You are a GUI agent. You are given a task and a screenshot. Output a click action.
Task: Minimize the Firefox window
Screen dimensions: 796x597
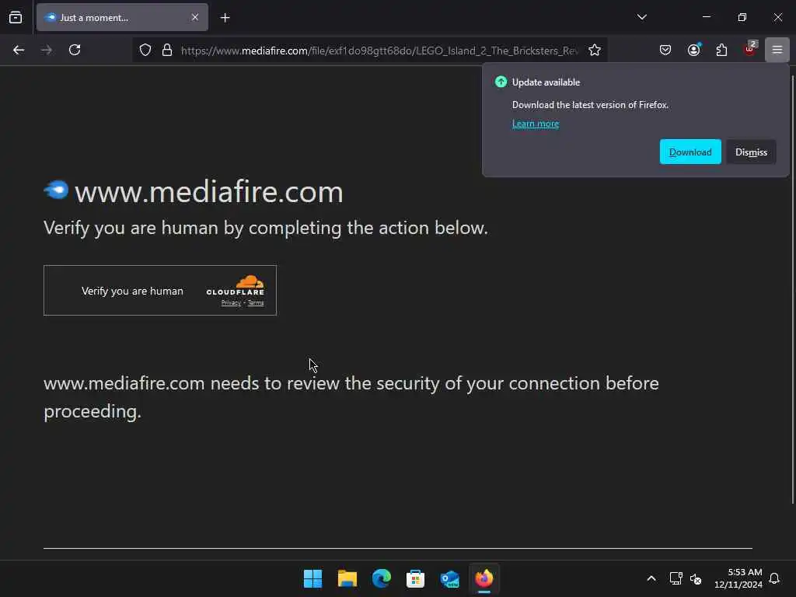[x=706, y=17]
